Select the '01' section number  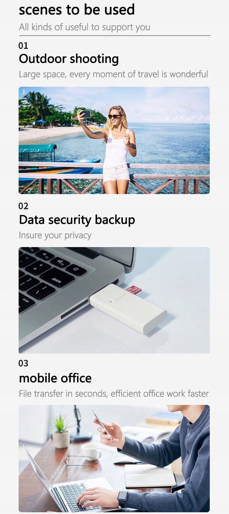point(23,46)
